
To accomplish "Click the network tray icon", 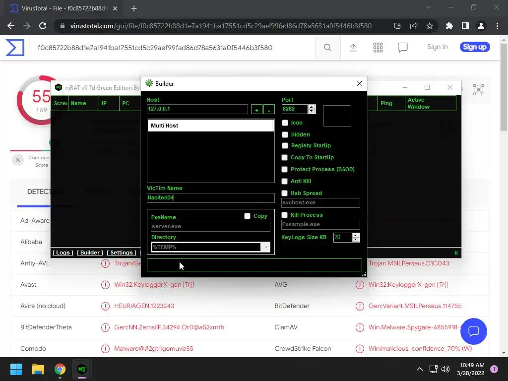I will coord(433,369).
